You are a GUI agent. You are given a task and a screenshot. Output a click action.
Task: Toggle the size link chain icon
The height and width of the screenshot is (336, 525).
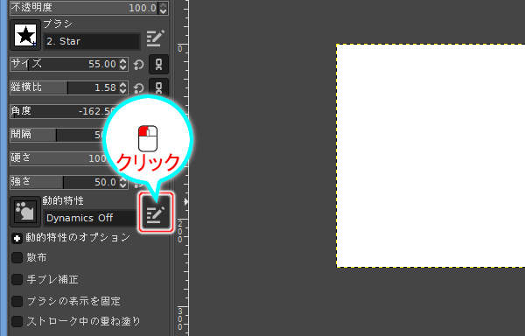[158, 64]
